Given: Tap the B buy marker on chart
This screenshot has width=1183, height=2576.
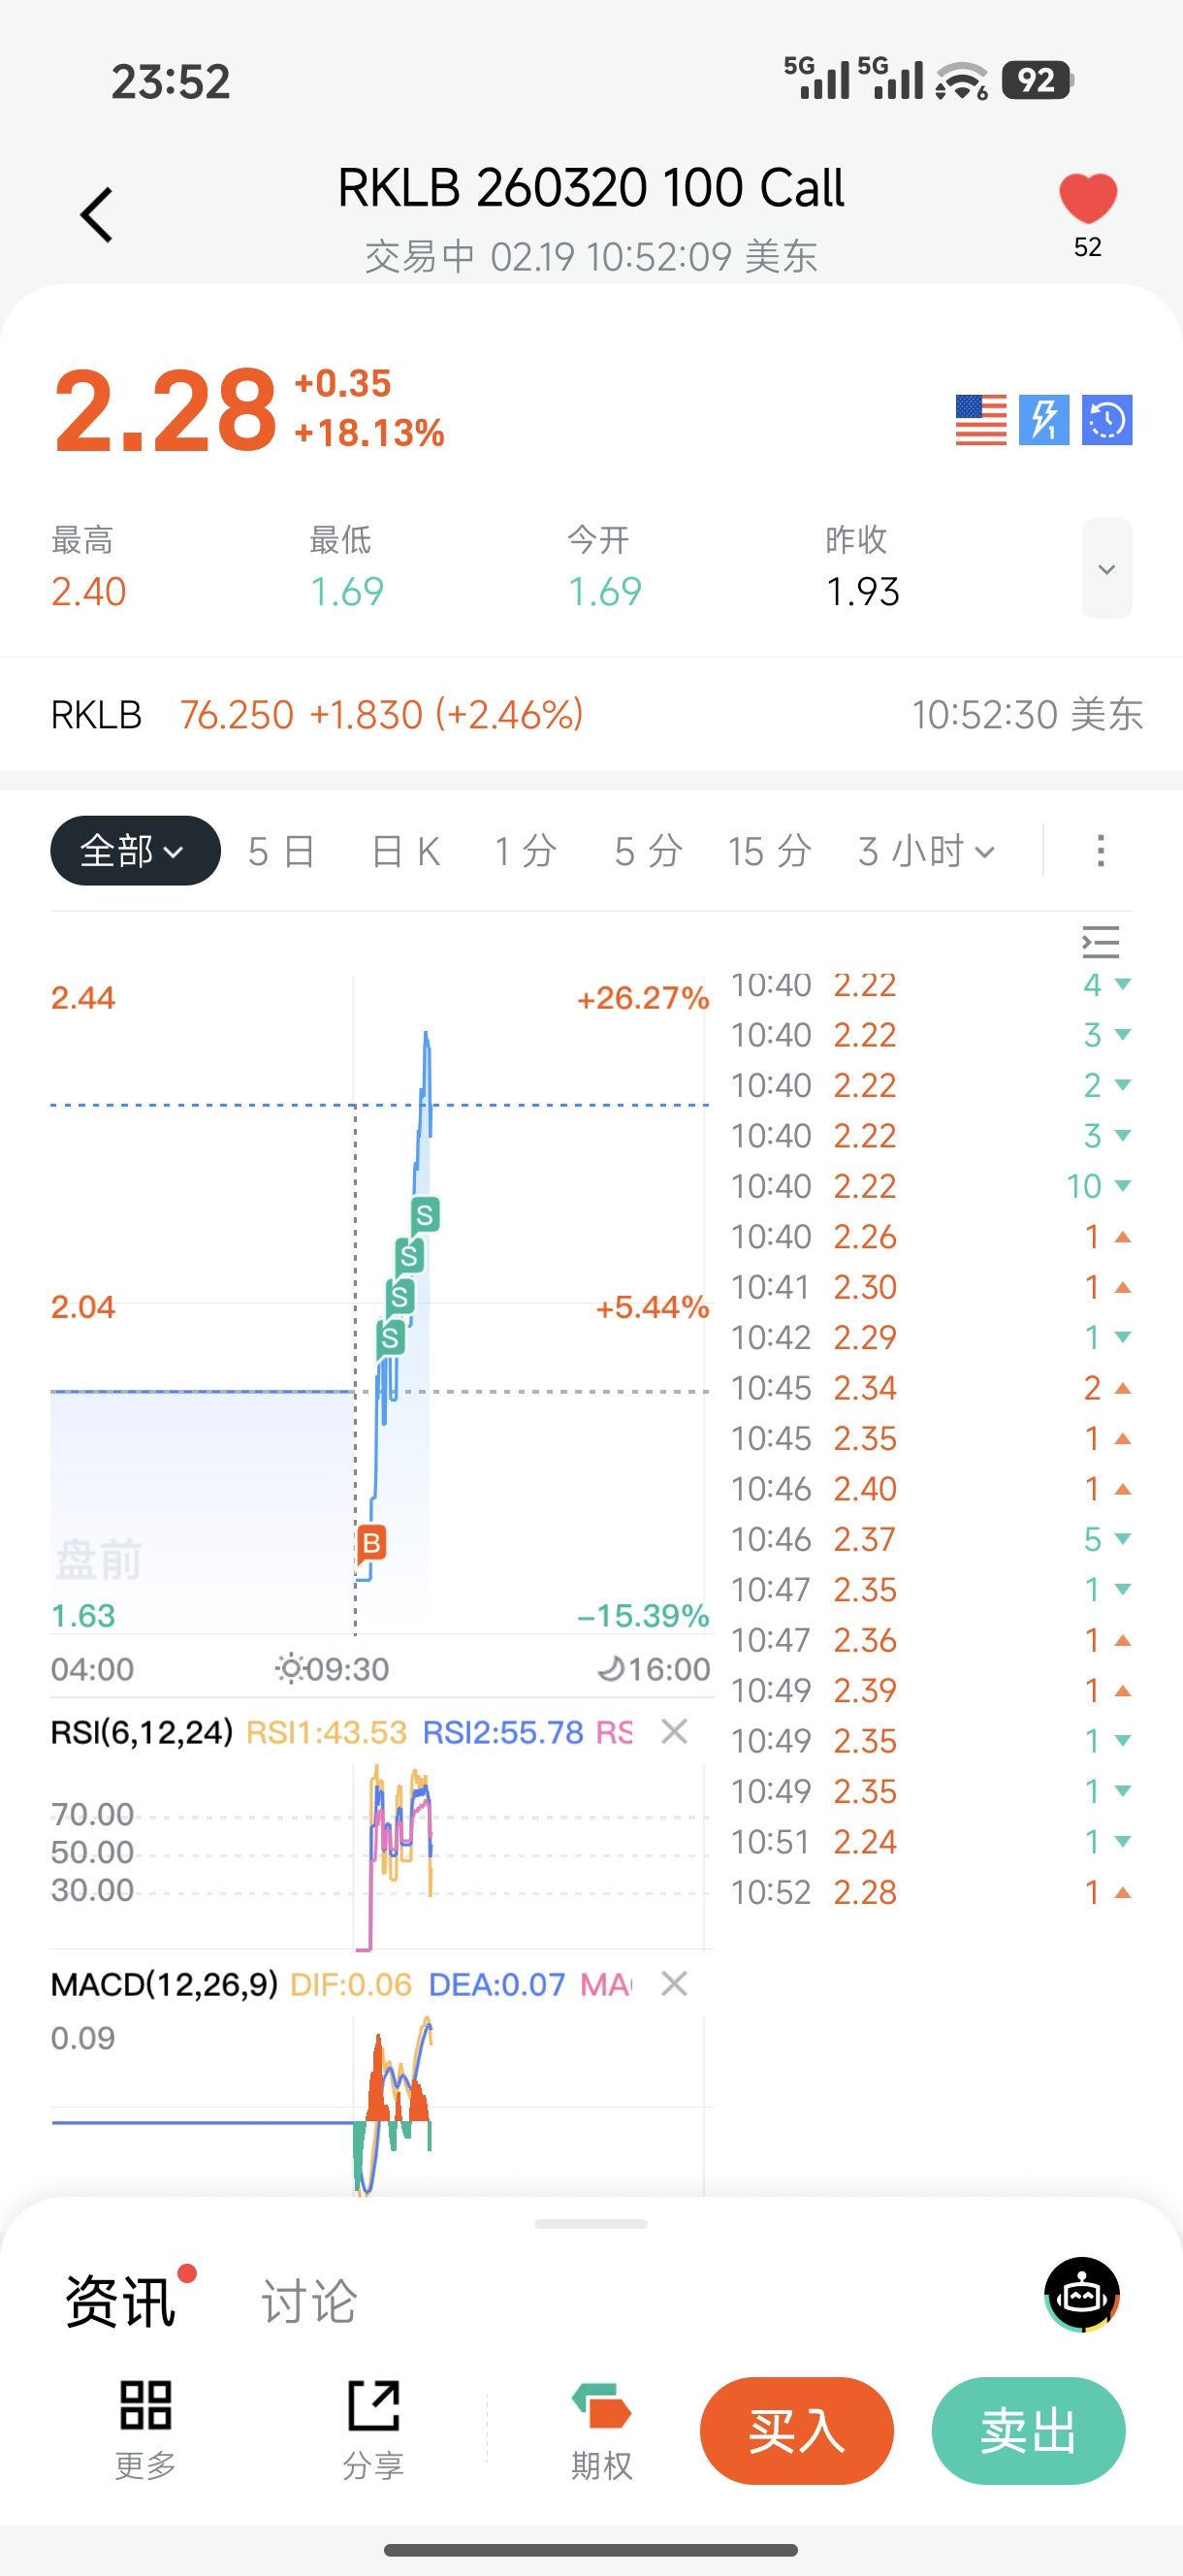Looking at the screenshot, I should [371, 1543].
